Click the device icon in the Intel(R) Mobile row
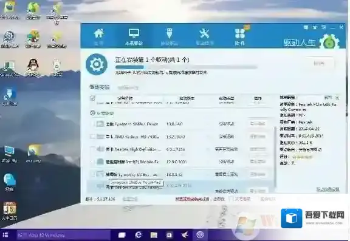This screenshot has width=350, height=241. [x=100, y=161]
